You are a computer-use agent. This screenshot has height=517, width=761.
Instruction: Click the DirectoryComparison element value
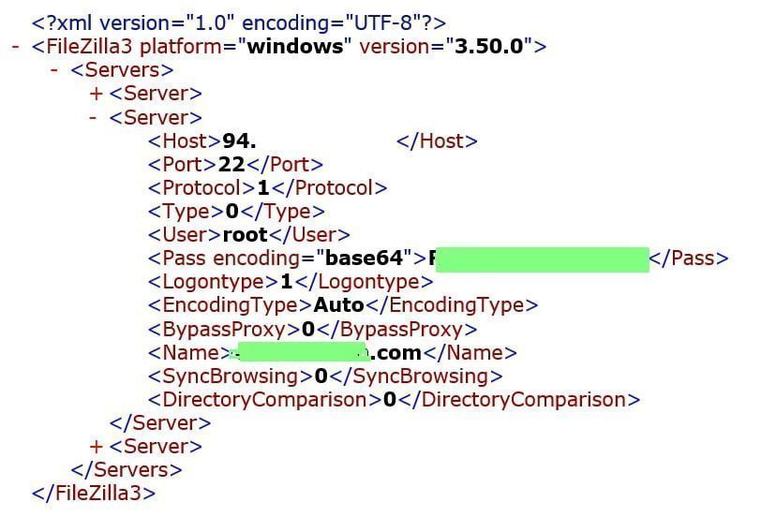coord(389,400)
